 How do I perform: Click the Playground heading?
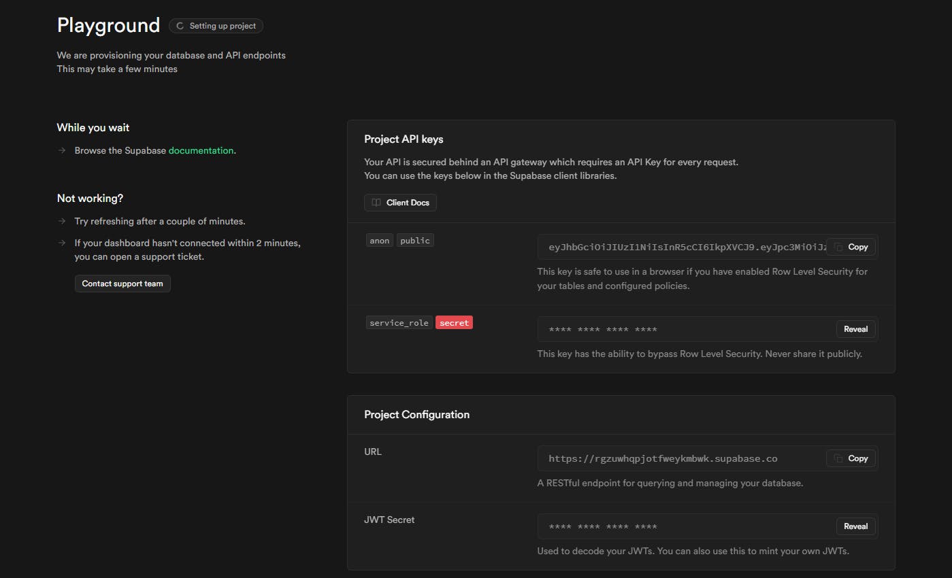point(108,25)
